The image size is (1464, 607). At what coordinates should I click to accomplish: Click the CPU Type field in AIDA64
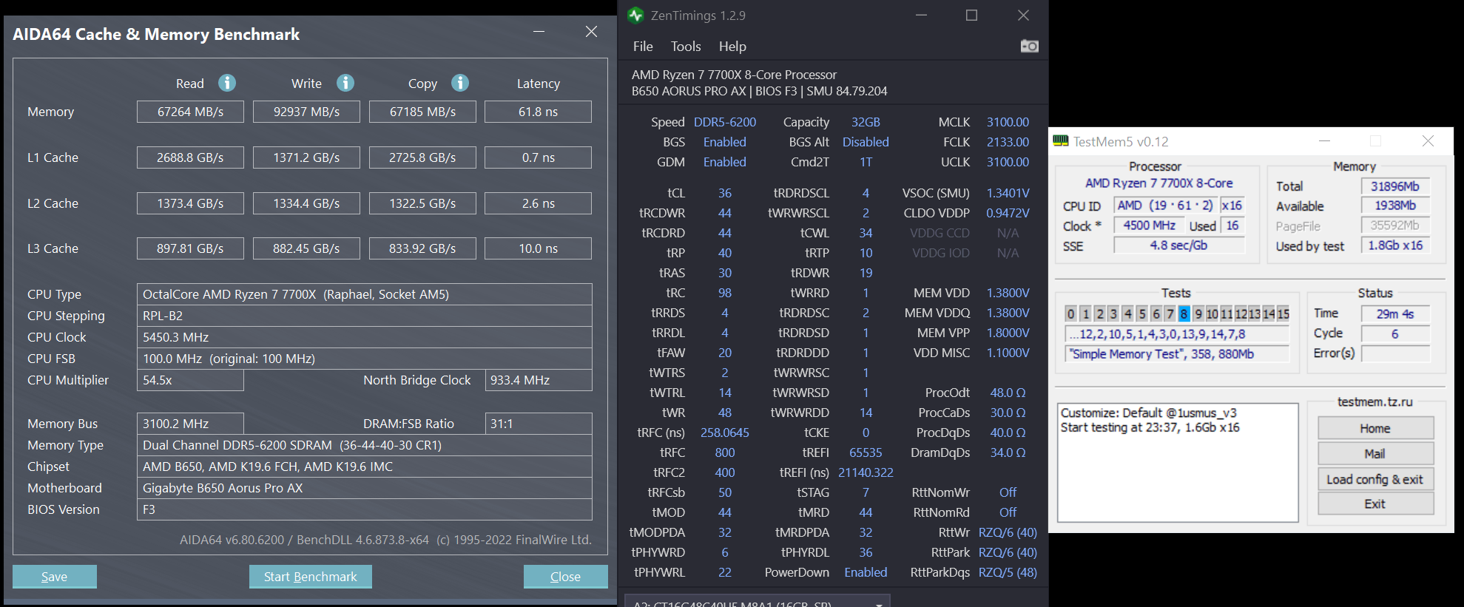coord(365,294)
